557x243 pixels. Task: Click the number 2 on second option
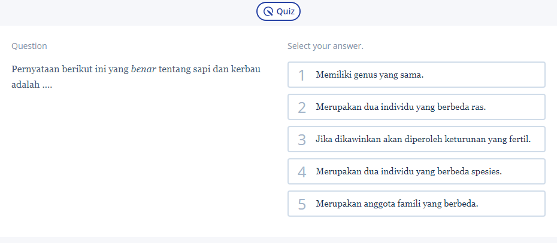(302, 107)
